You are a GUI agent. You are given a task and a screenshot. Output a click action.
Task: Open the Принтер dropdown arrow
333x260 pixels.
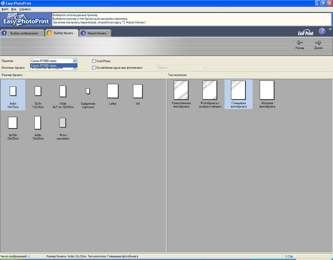(x=75, y=61)
